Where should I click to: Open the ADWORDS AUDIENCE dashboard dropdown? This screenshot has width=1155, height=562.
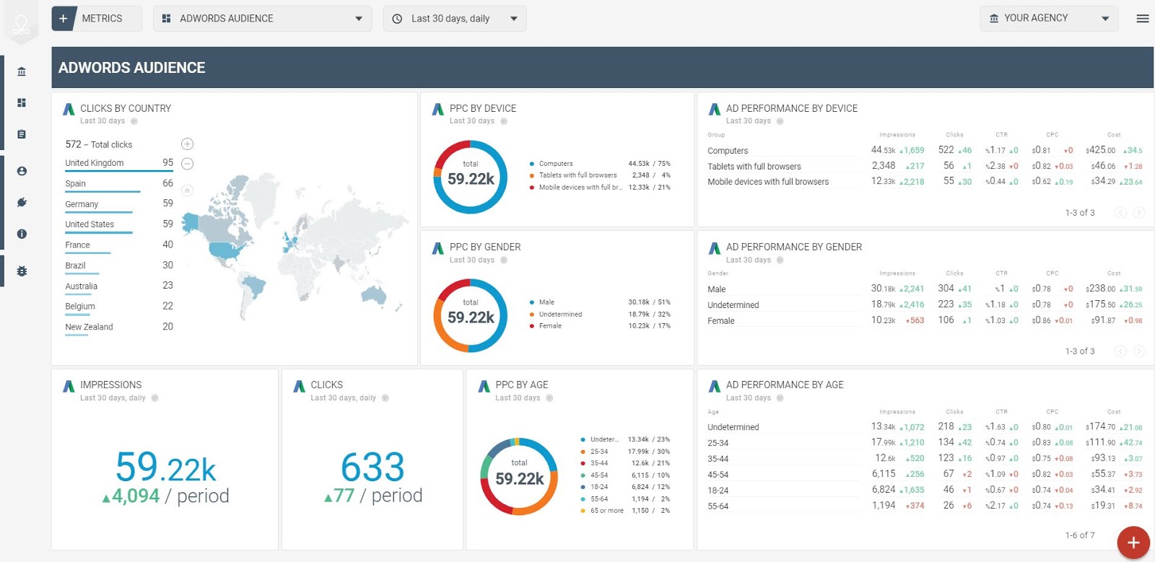[x=263, y=19]
